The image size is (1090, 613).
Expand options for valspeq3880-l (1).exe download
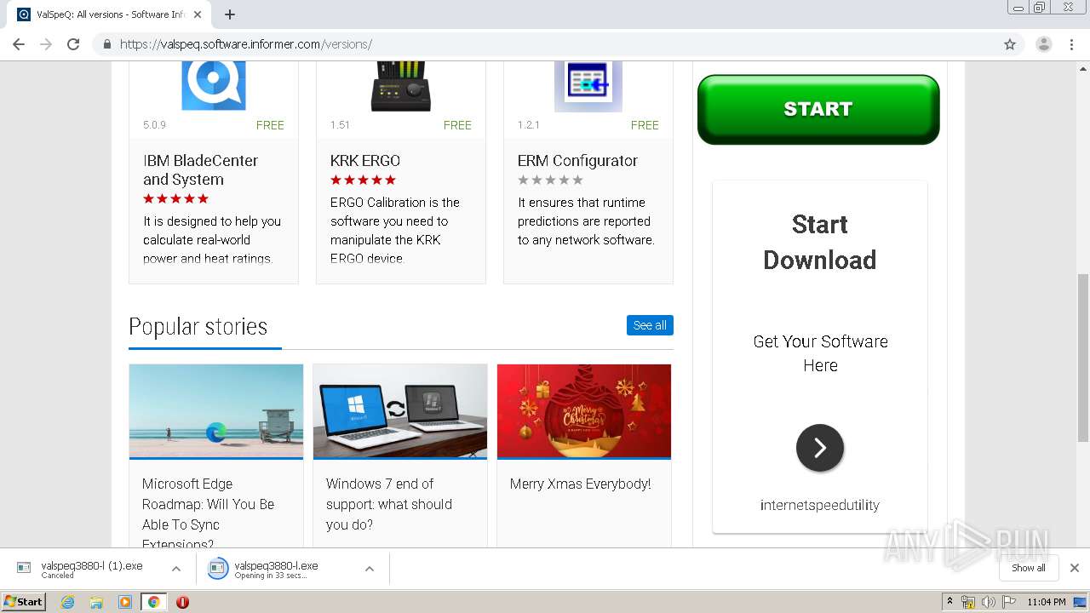pos(176,569)
